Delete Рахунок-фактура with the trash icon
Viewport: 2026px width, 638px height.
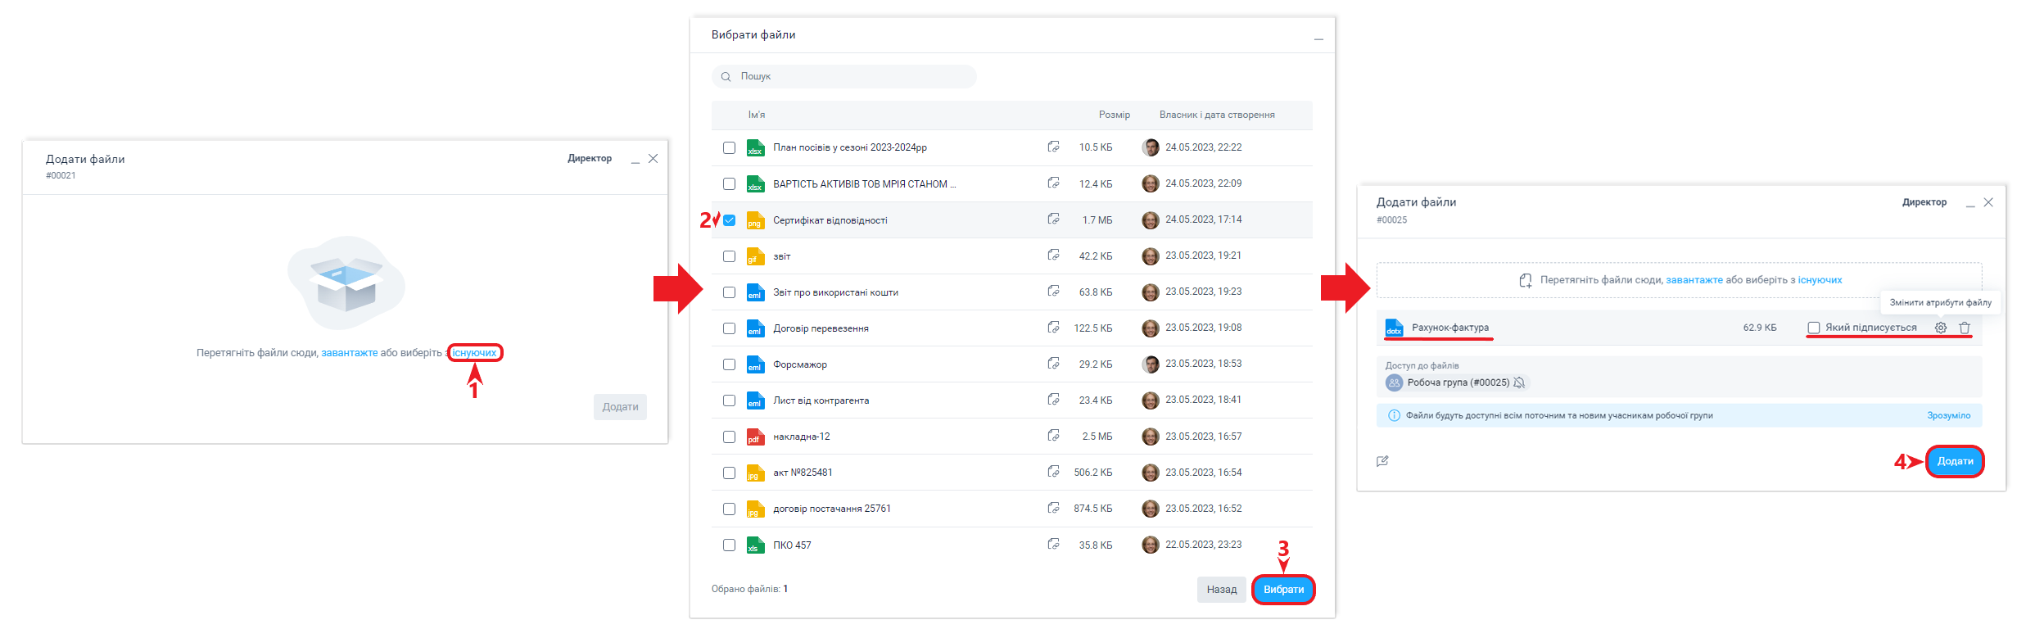tap(1964, 328)
